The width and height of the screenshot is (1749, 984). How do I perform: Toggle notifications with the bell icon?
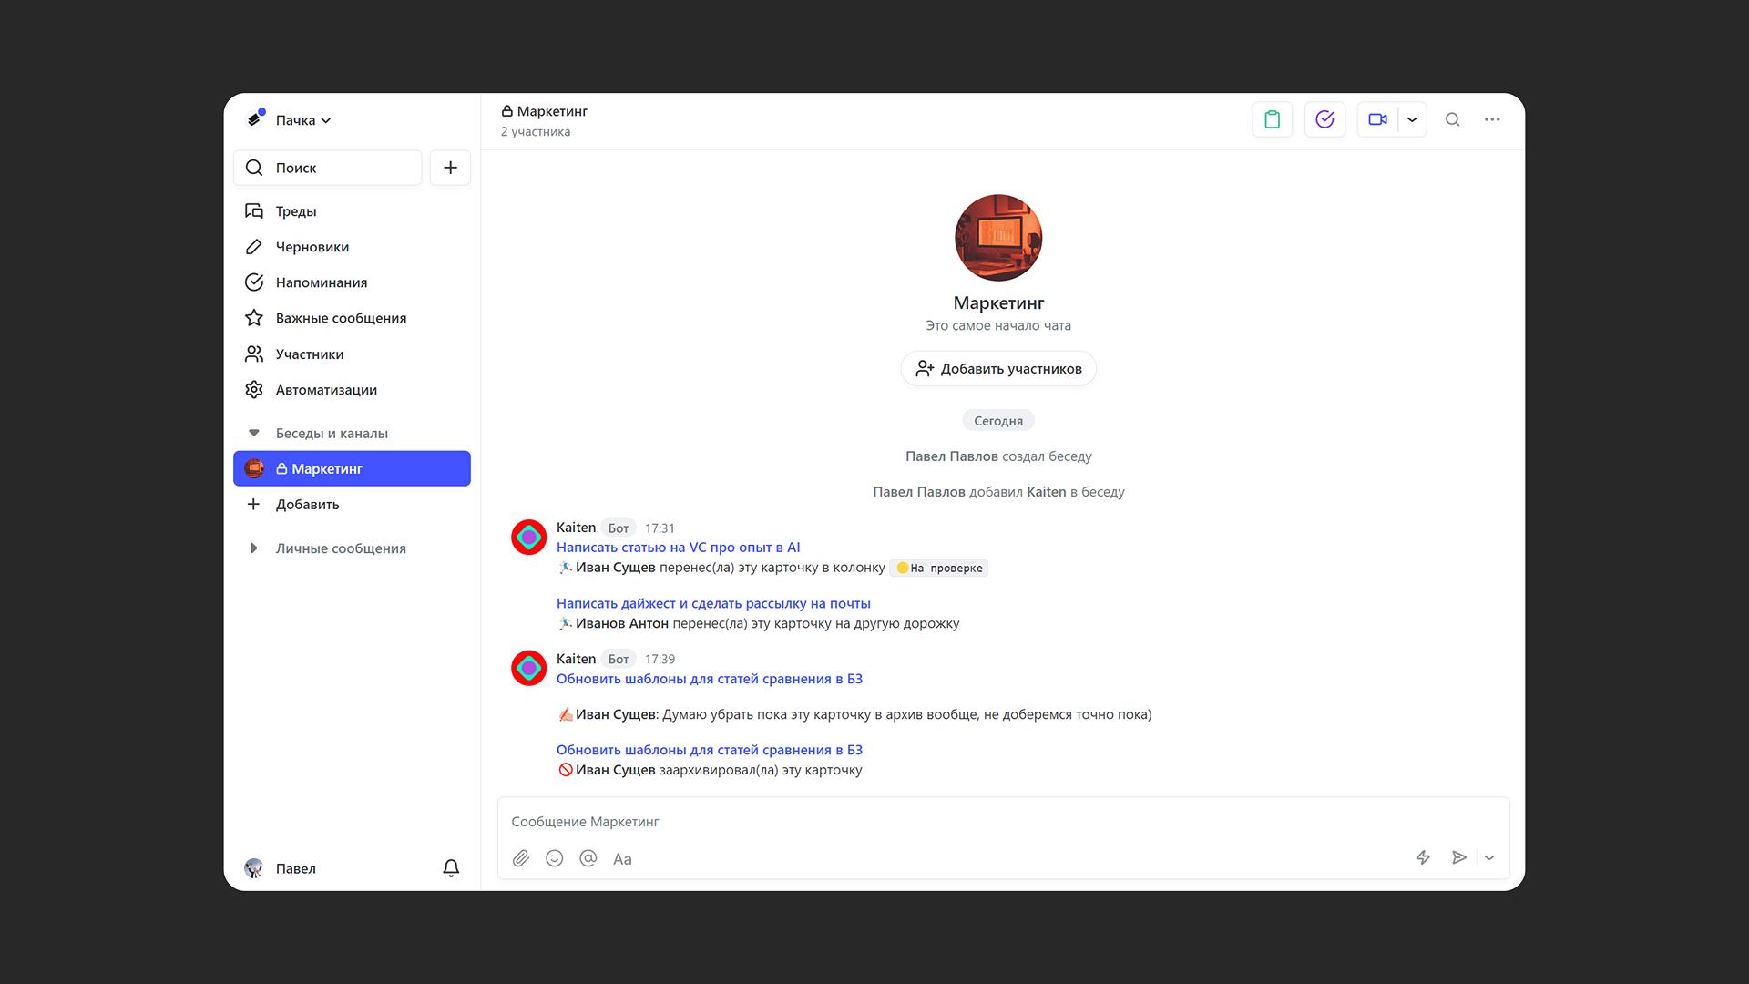tap(451, 868)
